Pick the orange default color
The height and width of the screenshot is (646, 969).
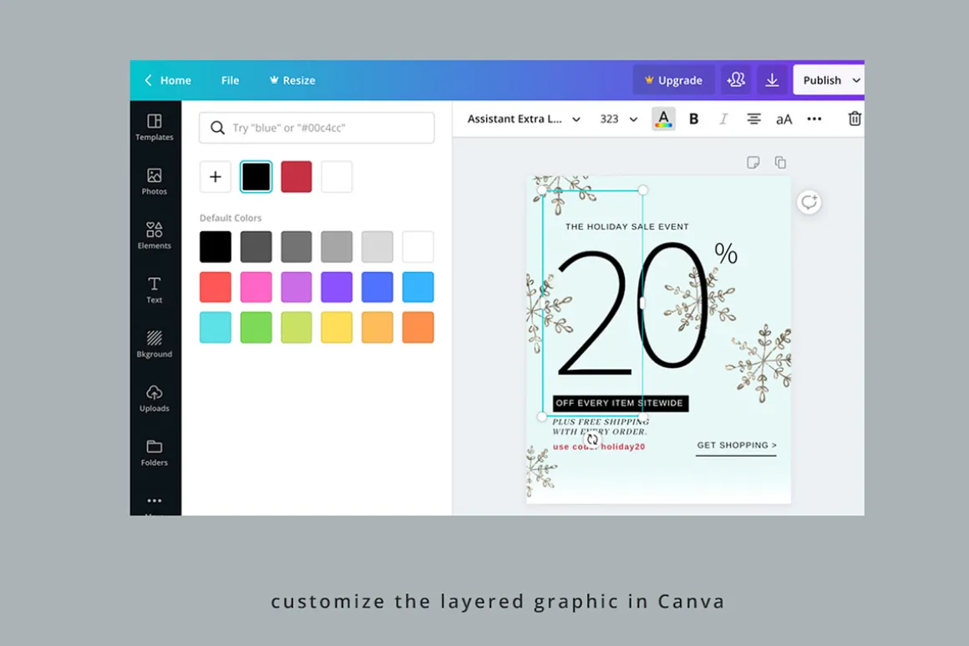418,327
